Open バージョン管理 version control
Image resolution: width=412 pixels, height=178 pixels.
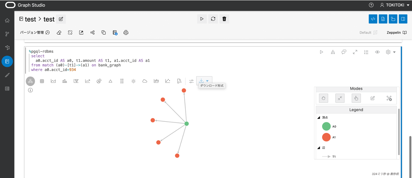pos(35,33)
